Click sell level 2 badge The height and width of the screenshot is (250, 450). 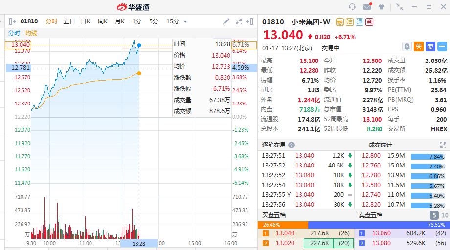tap(362, 244)
